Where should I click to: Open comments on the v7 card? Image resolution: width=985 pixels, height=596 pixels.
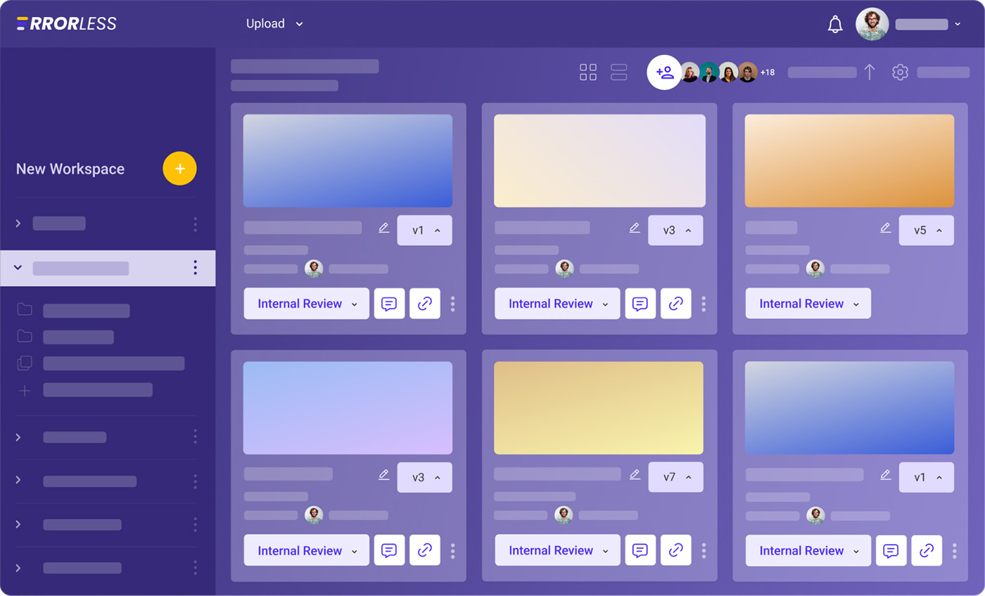(x=640, y=550)
